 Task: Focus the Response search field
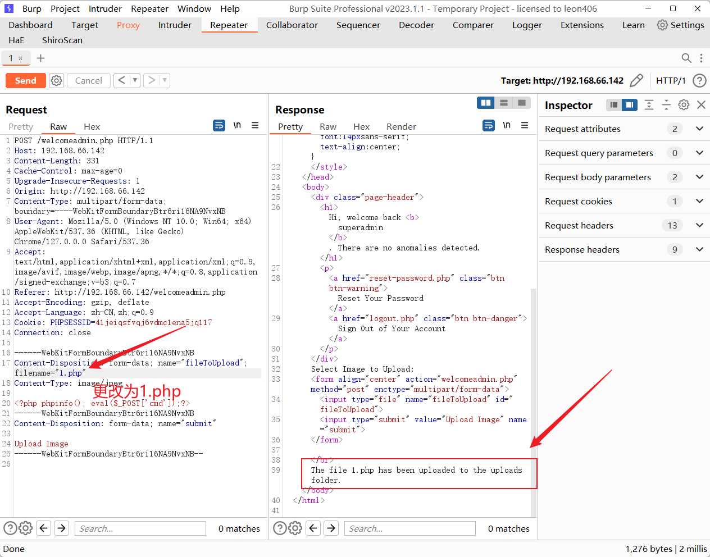pos(410,528)
